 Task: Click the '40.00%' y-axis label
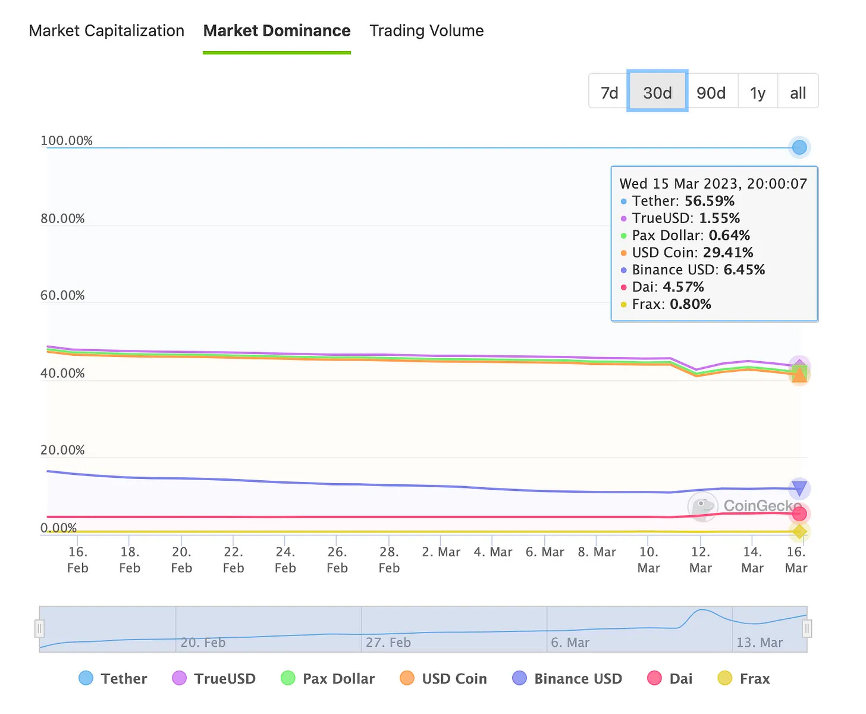pyautogui.click(x=62, y=374)
